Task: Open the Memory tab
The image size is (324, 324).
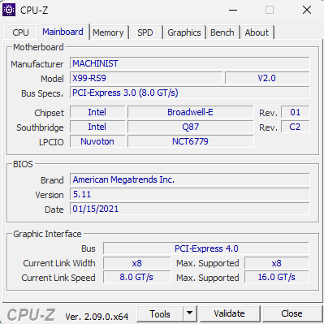Action: pos(108,32)
